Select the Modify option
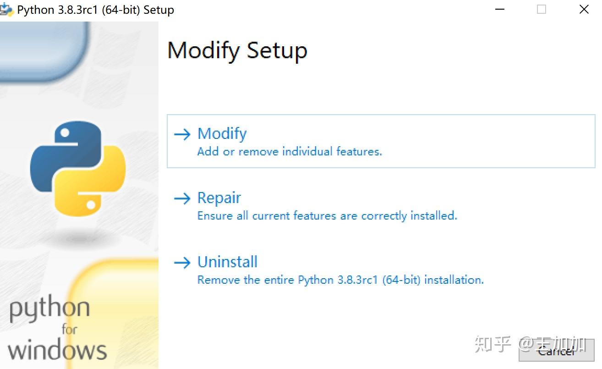The image size is (602, 369). [x=222, y=133]
